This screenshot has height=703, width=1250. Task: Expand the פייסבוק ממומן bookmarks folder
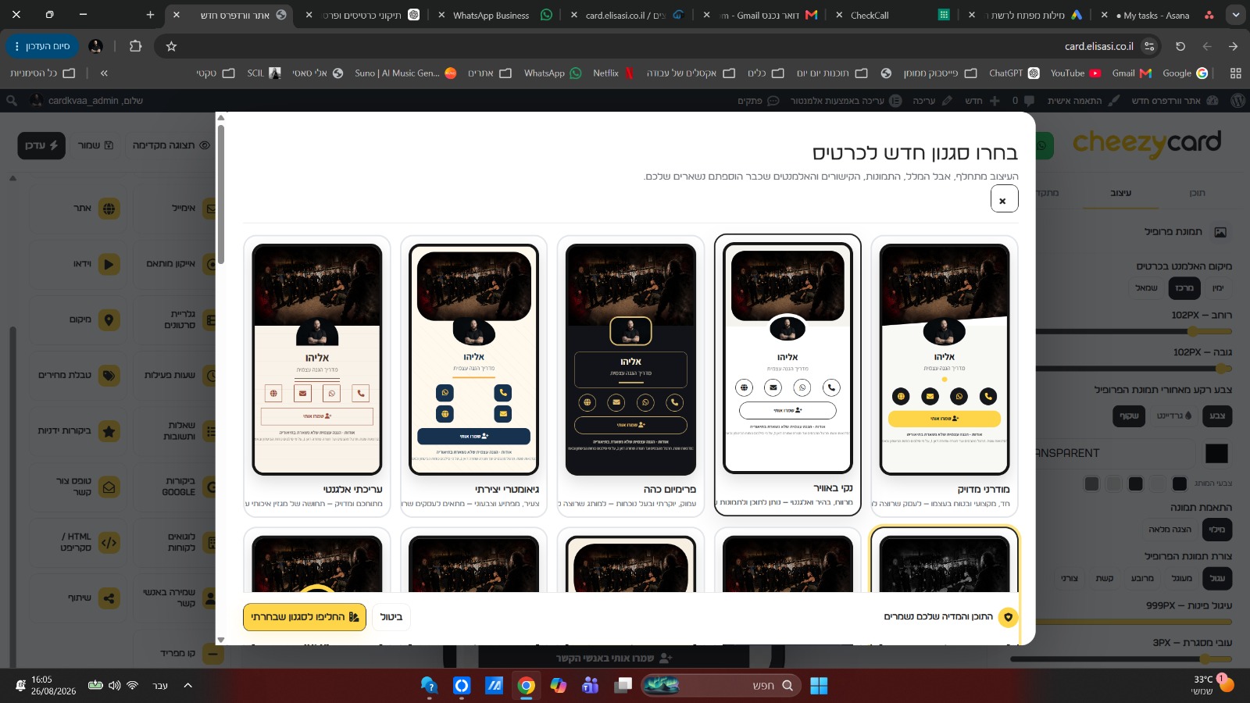coord(940,73)
